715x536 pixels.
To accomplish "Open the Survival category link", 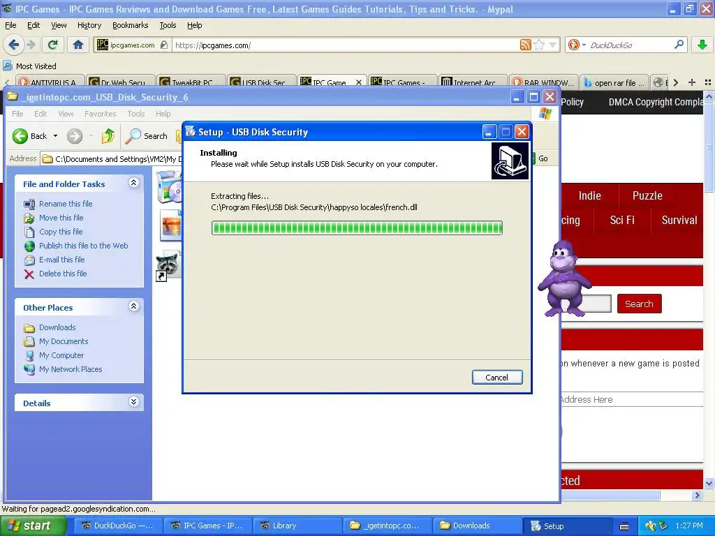I will click(679, 220).
